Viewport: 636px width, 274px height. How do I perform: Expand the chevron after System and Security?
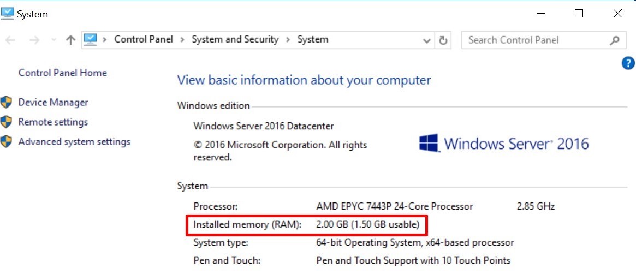pyautogui.click(x=288, y=40)
